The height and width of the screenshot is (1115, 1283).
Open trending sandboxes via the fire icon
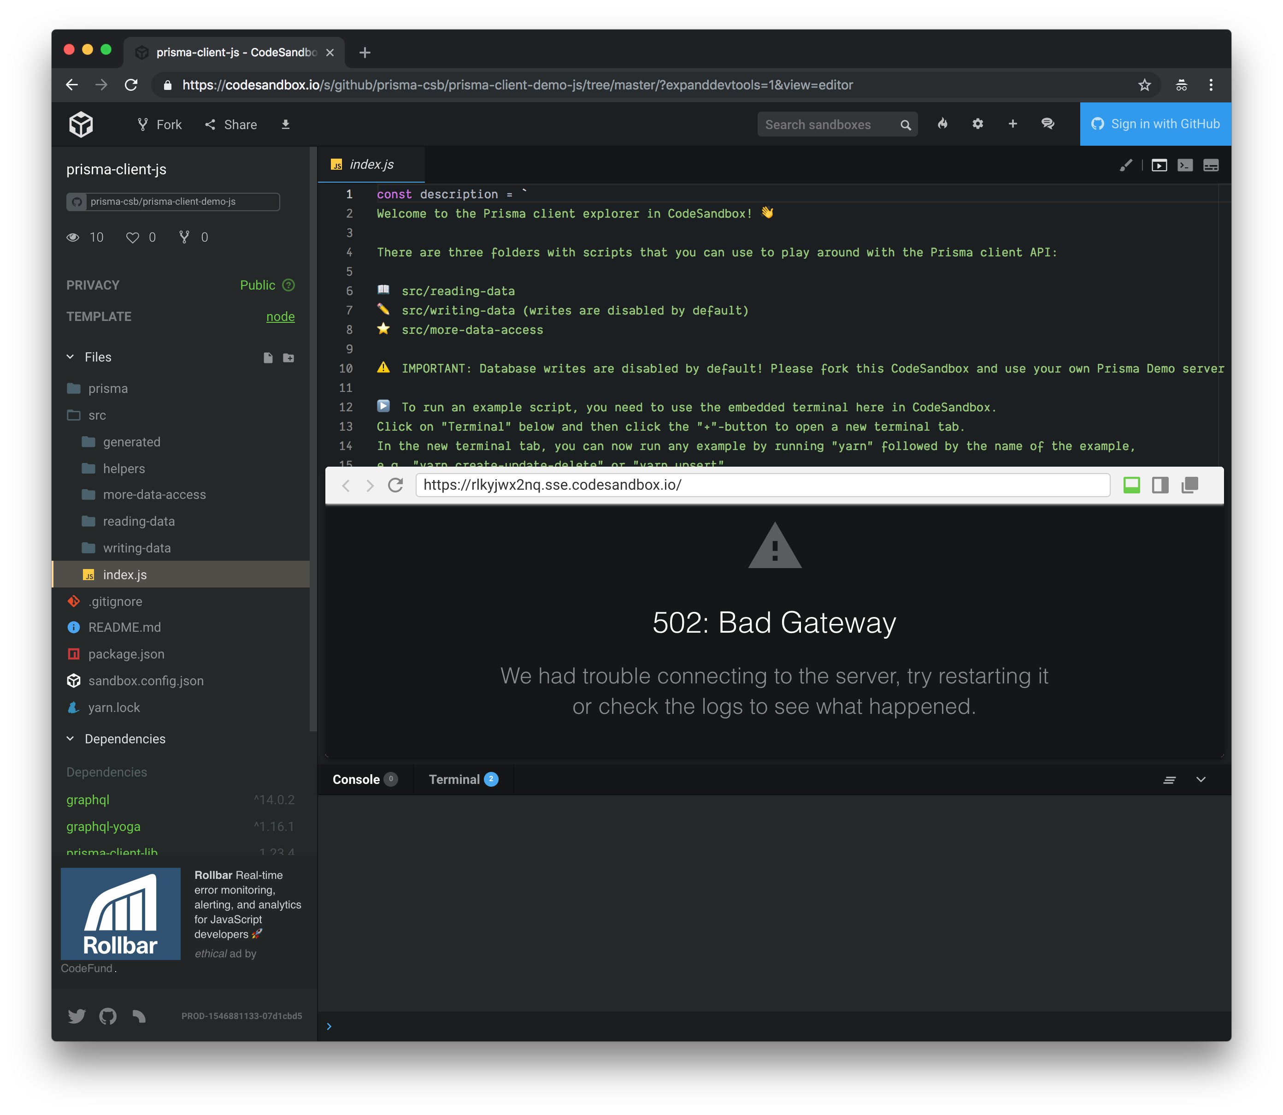(x=943, y=124)
